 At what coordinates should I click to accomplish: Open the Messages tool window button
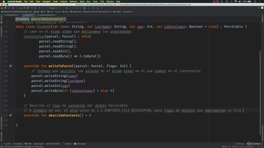[80, 144]
